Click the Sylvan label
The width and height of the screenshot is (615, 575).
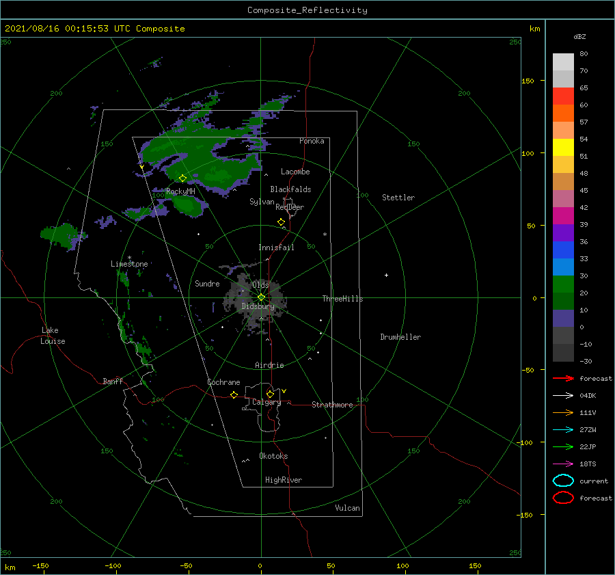262,202
